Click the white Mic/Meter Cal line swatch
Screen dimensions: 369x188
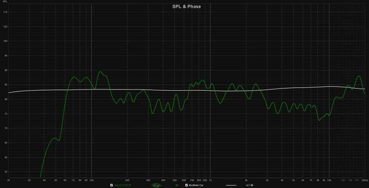pyautogui.click(x=231, y=186)
